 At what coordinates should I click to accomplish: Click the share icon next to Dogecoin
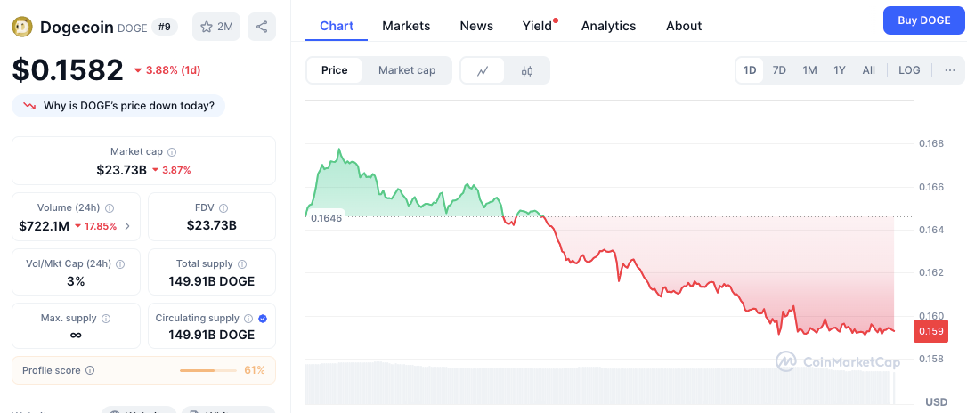point(262,27)
